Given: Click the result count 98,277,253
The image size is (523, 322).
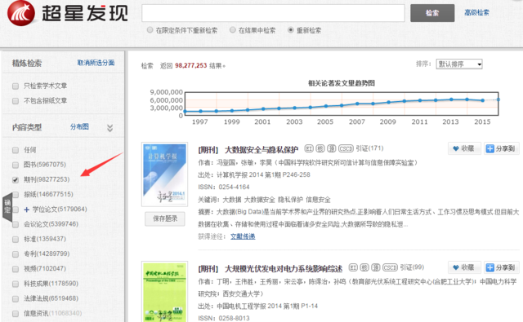Looking at the screenshot, I should click(190, 65).
